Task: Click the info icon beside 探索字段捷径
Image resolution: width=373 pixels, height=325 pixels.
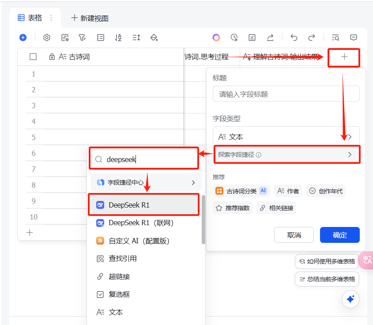Action: coord(259,155)
